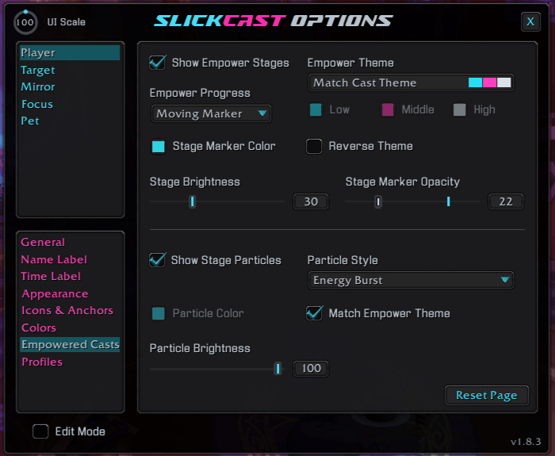Click the Low theme color swatch
This screenshot has height=456, width=555.
(x=316, y=109)
